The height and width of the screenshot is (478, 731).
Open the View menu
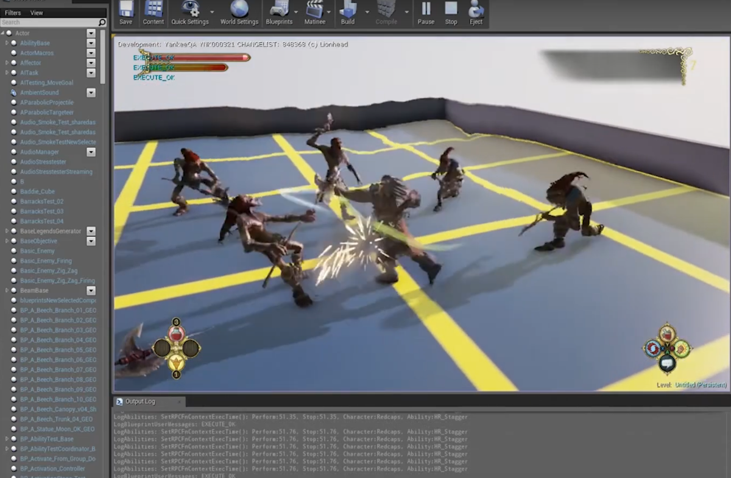tap(37, 13)
